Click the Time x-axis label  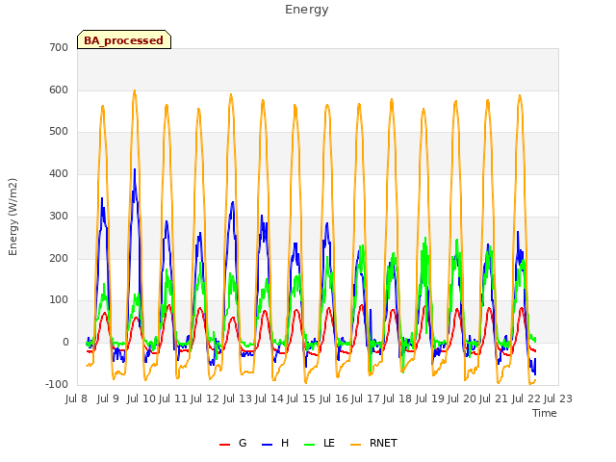[x=545, y=413]
